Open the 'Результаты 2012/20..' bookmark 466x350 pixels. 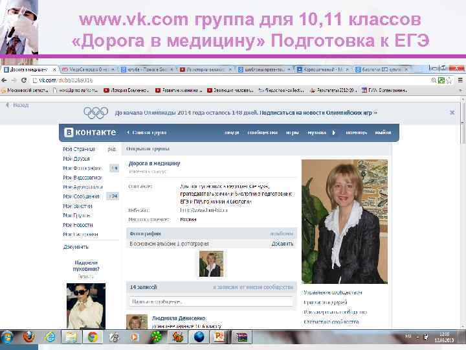point(333,90)
